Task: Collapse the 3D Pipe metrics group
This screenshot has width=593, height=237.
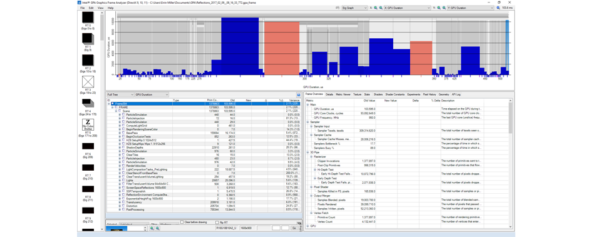Action: pos(307,152)
